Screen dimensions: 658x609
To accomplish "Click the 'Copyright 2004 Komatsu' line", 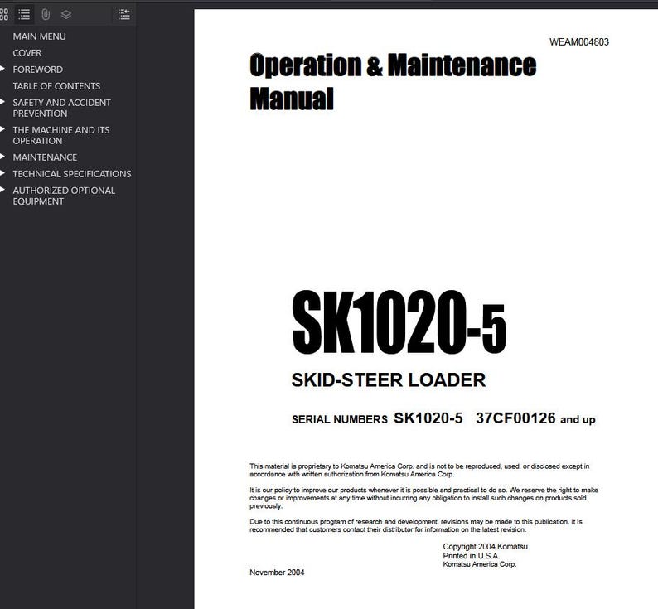I will (x=485, y=547).
